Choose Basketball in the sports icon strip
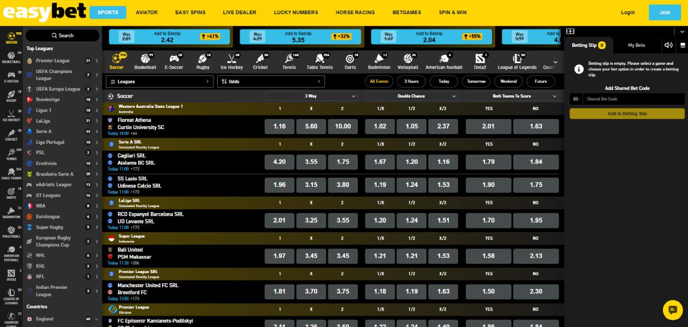Image resolution: width=688 pixels, height=327 pixels. coord(145,62)
